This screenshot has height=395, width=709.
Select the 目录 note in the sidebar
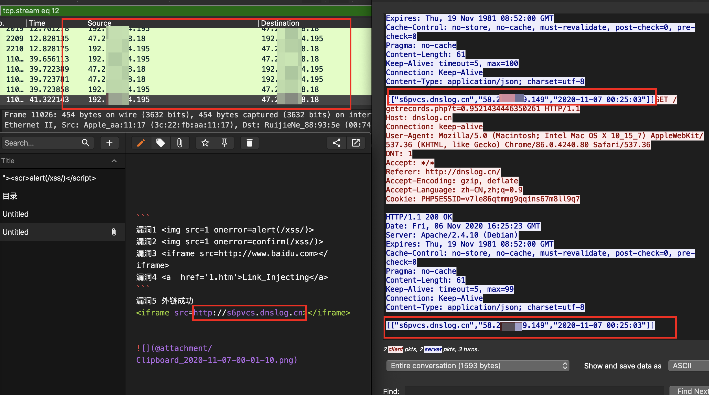[10, 196]
